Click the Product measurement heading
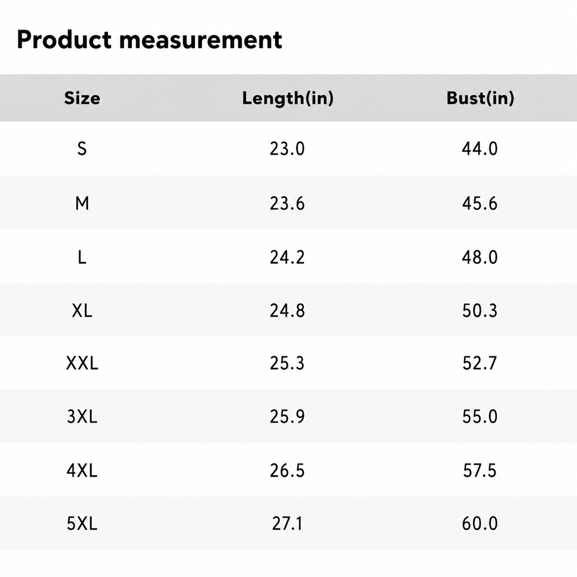This screenshot has height=577, width=577. click(149, 40)
